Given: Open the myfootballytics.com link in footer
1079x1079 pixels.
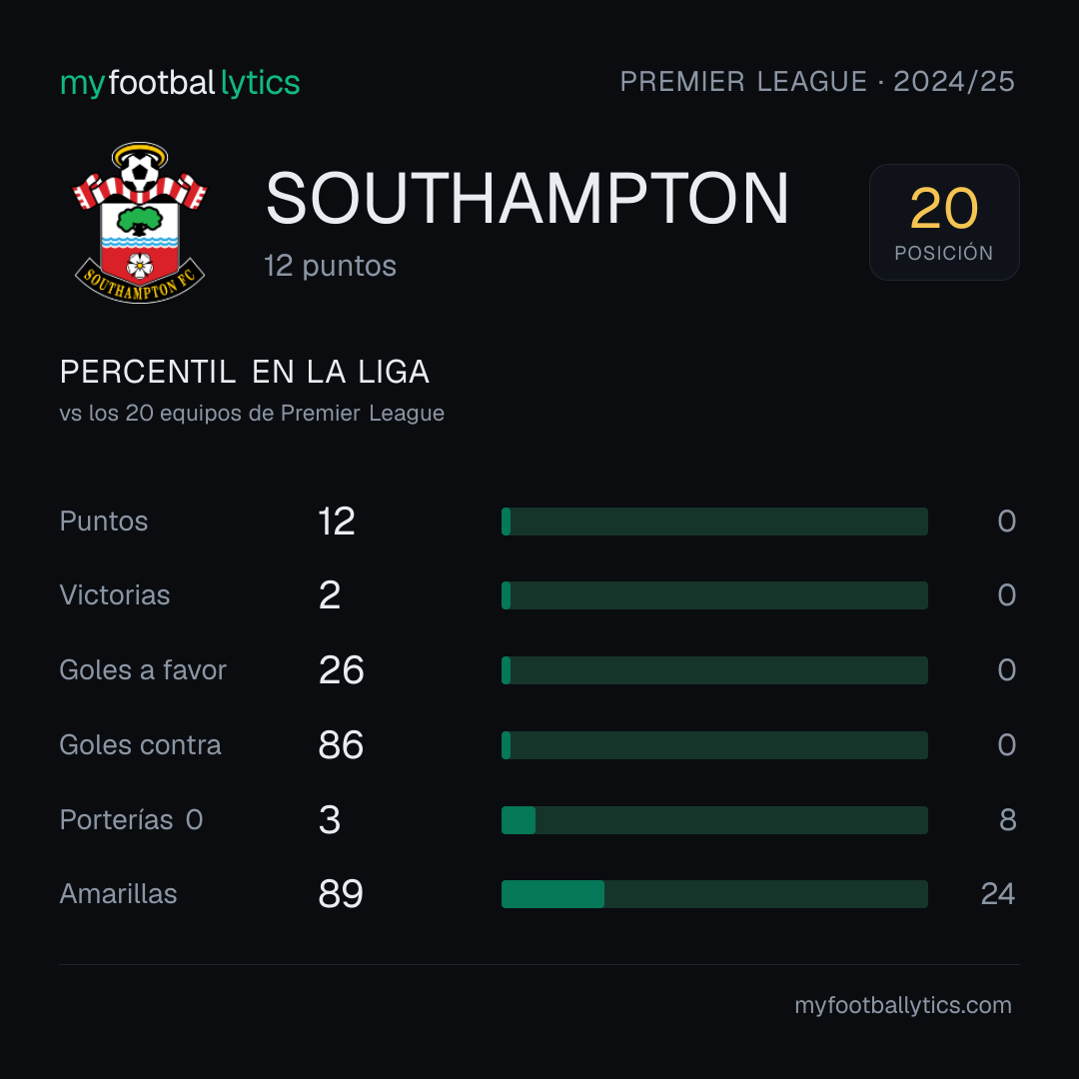Looking at the screenshot, I should click(903, 1005).
